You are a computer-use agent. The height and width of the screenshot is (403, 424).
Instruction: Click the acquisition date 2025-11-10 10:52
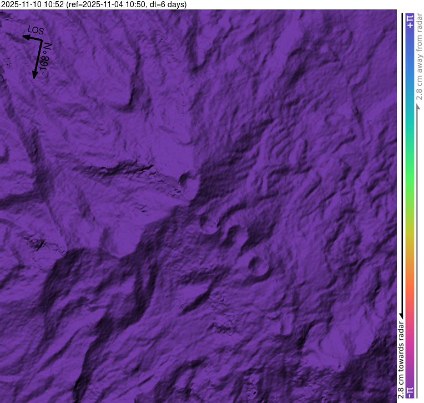32,4
